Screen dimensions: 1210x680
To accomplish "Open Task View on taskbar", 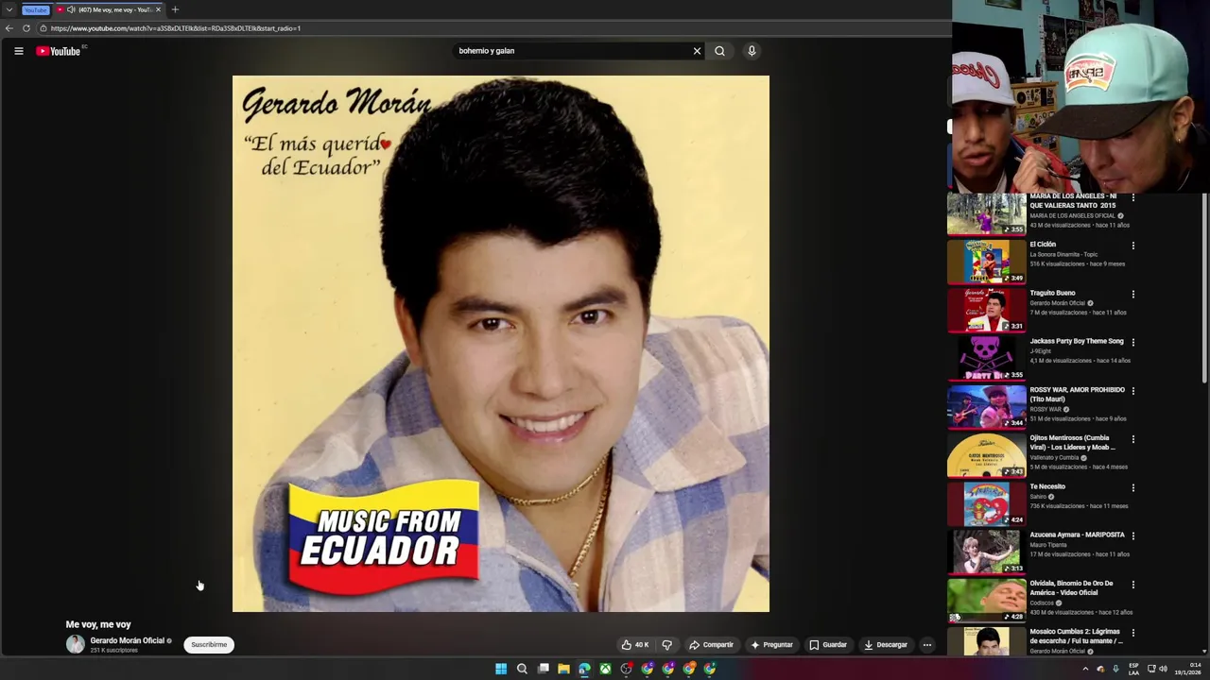I will point(543,669).
